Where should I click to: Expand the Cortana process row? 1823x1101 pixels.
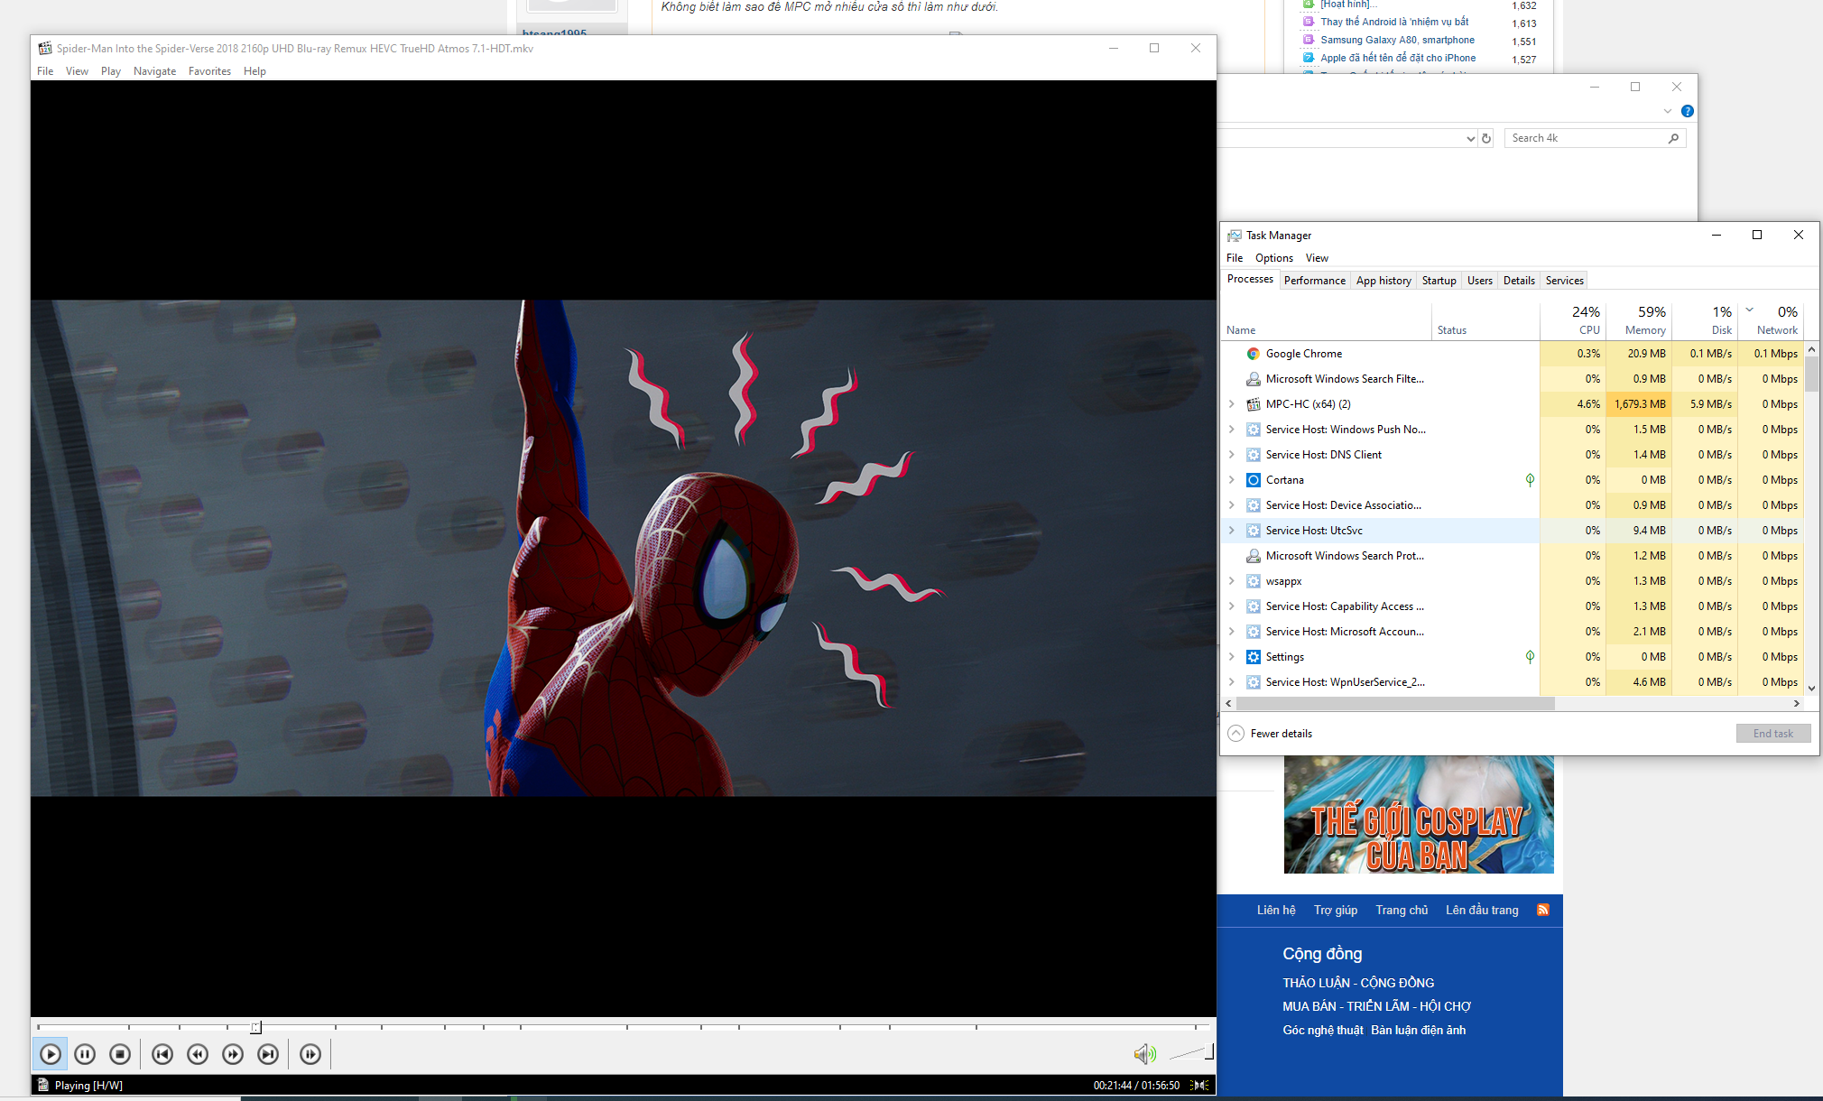pyautogui.click(x=1231, y=480)
